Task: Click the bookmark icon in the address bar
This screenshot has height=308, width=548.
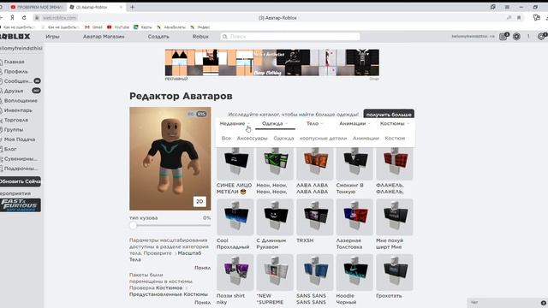Action: 519,17
